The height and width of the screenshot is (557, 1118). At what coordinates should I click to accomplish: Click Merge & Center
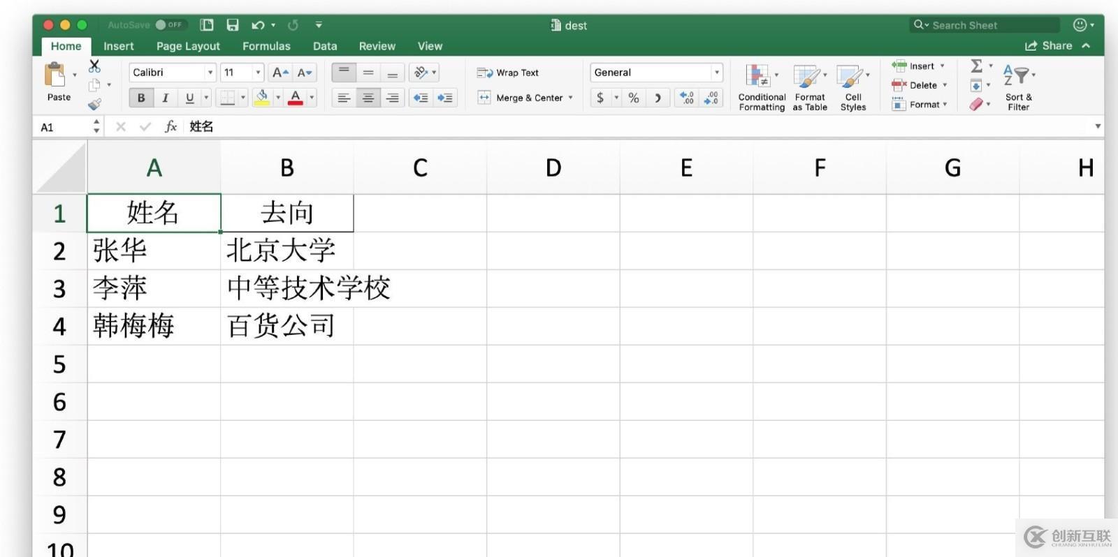coord(520,98)
